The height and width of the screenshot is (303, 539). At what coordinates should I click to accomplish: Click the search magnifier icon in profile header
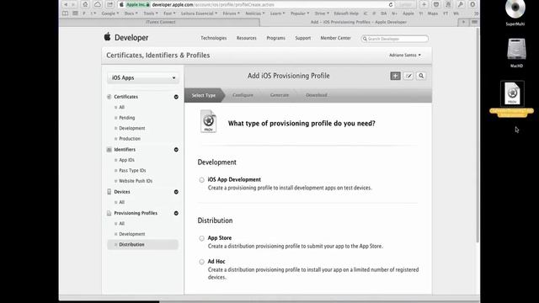[x=421, y=76]
